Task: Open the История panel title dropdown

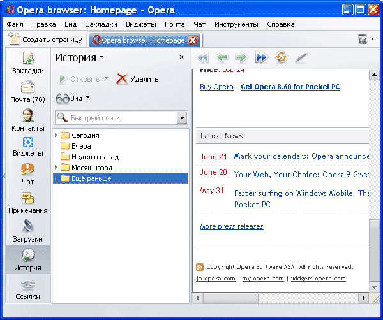Action: [101, 57]
